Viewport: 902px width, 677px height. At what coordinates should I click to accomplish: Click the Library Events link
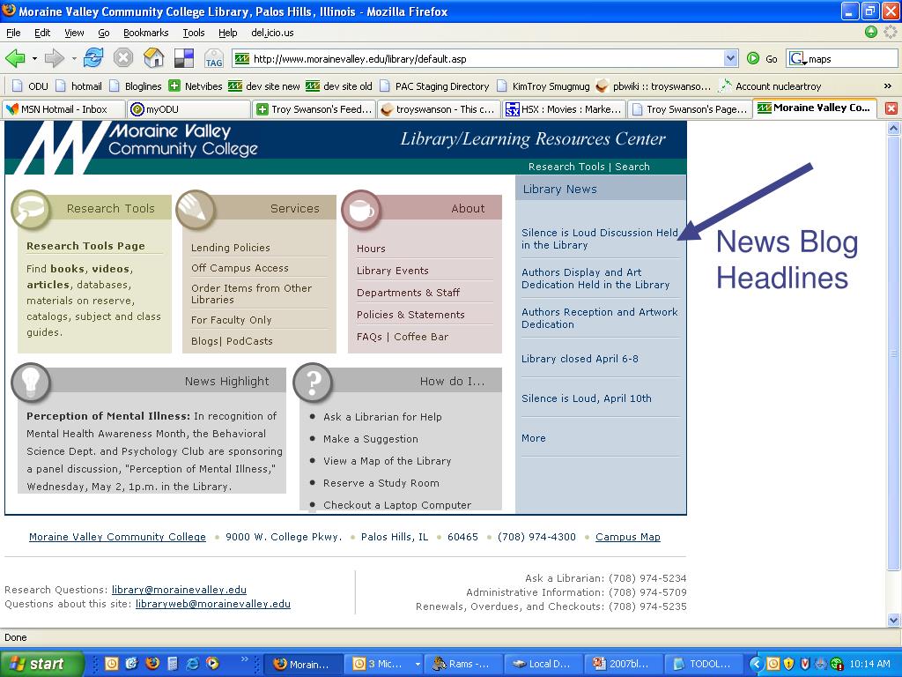(x=392, y=271)
